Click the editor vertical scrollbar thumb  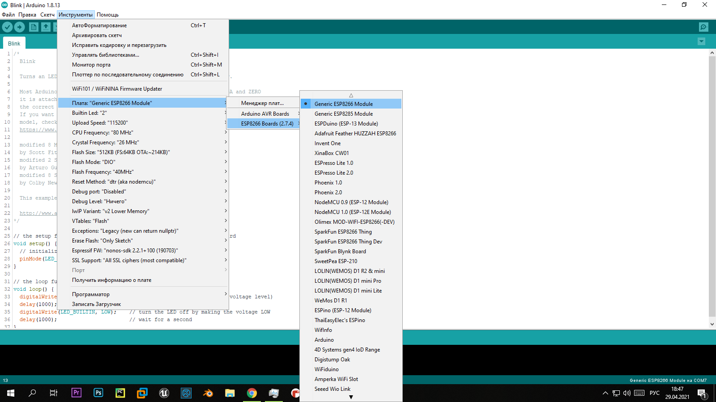[x=712, y=186]
